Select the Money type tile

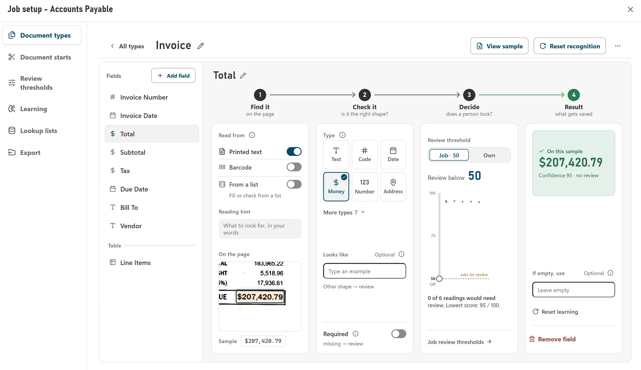point(336,187)
